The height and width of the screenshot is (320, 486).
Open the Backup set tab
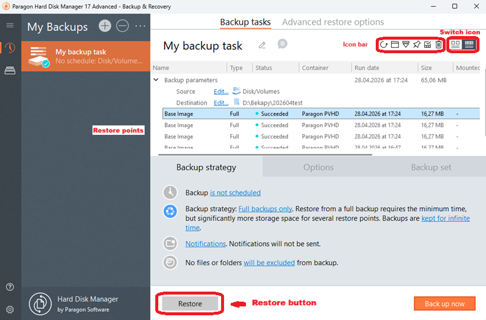coord(431,167)
